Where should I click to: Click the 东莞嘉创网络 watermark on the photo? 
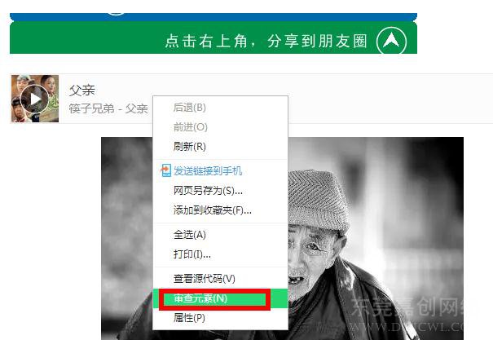pos(407,307)
